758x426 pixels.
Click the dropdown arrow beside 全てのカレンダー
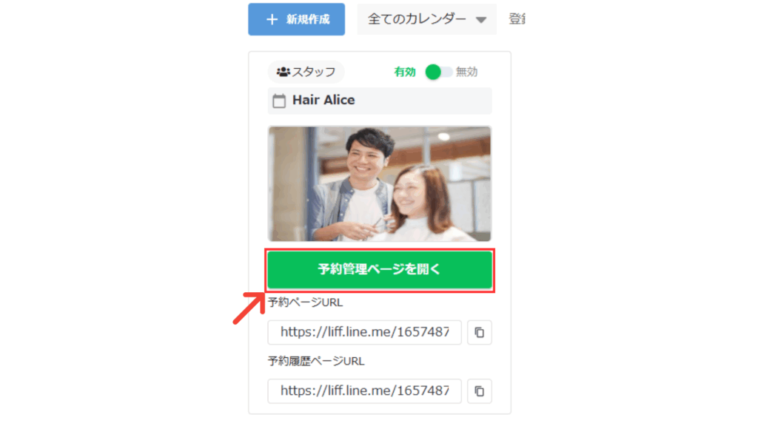481,20
